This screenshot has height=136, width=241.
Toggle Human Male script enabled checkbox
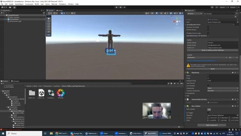pos(190,99)
